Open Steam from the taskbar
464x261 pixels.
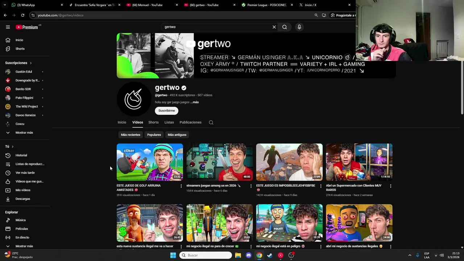270,255
